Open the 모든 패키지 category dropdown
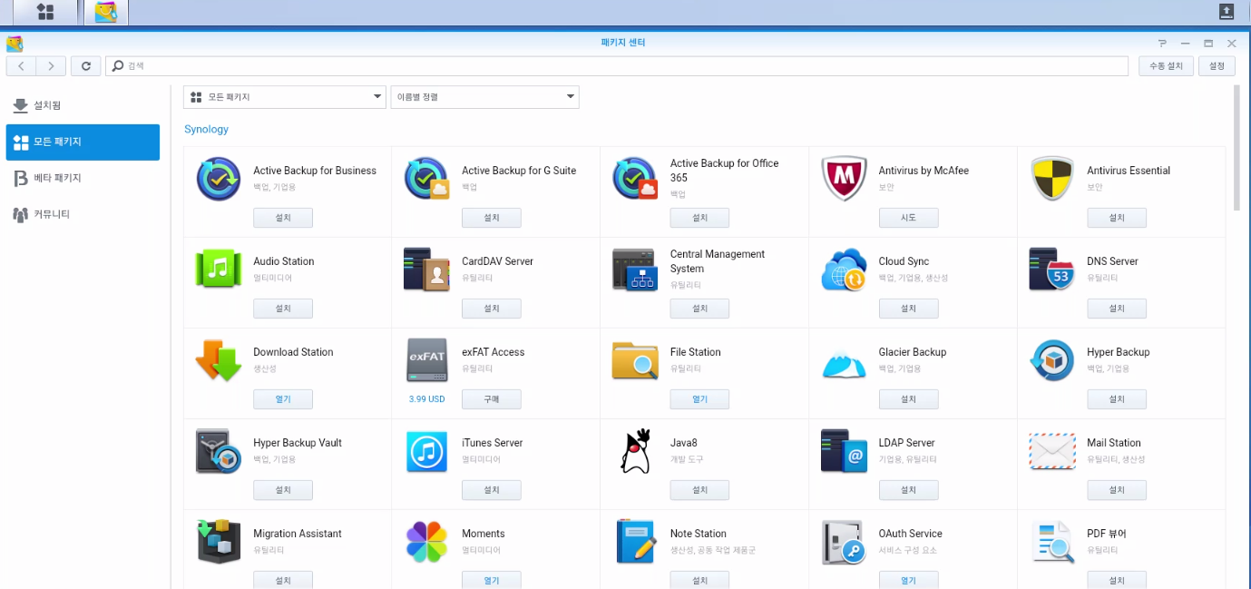1251x589 pixels. coord(285,97)
